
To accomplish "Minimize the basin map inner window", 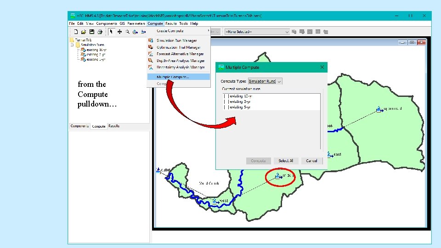I will 403,42.
